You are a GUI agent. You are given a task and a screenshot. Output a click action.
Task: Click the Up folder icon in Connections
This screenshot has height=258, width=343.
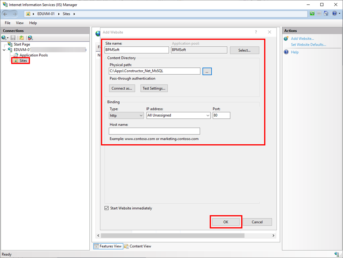[x=22, y=38]
